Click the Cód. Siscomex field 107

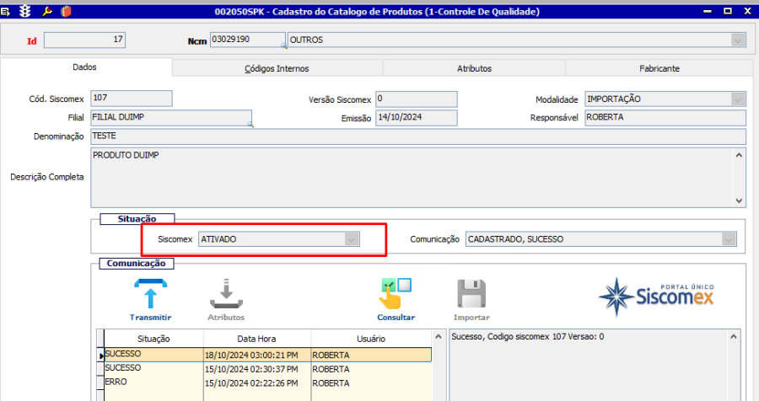click(x=132, y=99)
